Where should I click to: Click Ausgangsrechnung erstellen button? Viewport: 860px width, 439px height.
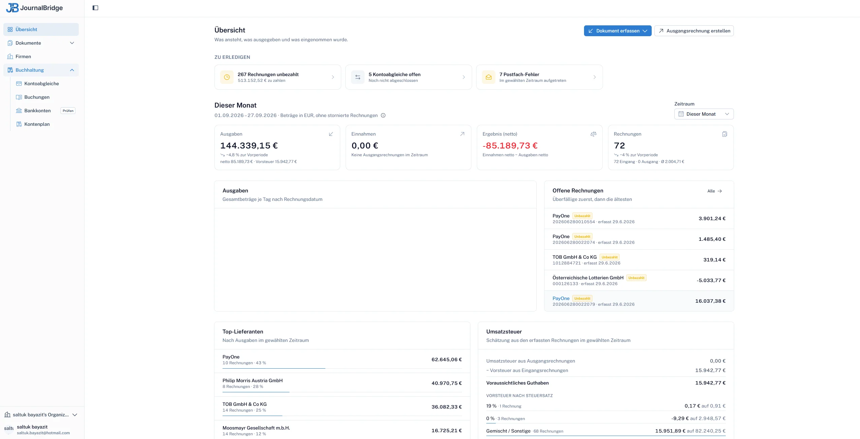click(694, 31)
